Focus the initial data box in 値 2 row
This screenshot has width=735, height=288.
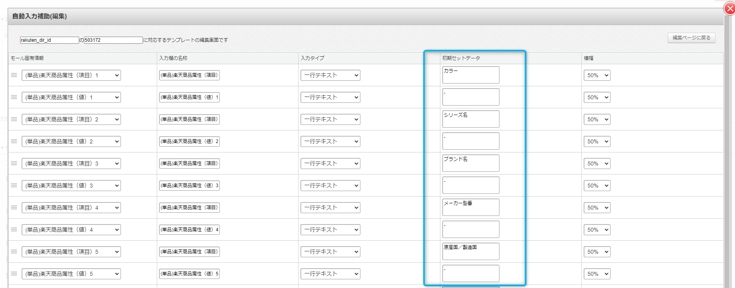(471, 141)
